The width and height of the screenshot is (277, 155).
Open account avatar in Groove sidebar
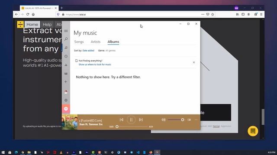(66, 92)
